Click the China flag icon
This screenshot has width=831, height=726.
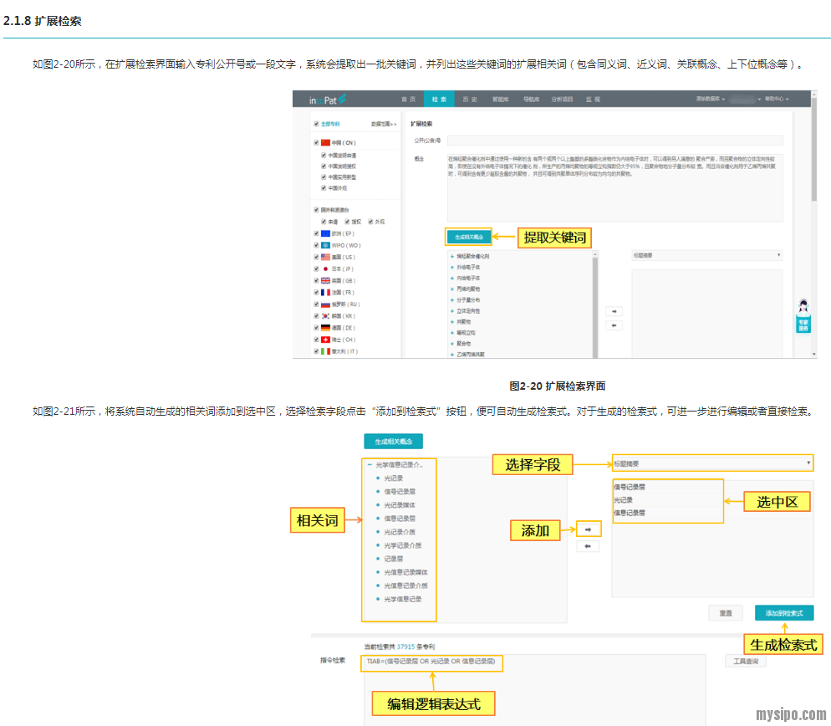pos(326,143)
